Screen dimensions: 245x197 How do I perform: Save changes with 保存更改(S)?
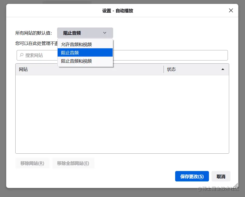pos(192,176)
